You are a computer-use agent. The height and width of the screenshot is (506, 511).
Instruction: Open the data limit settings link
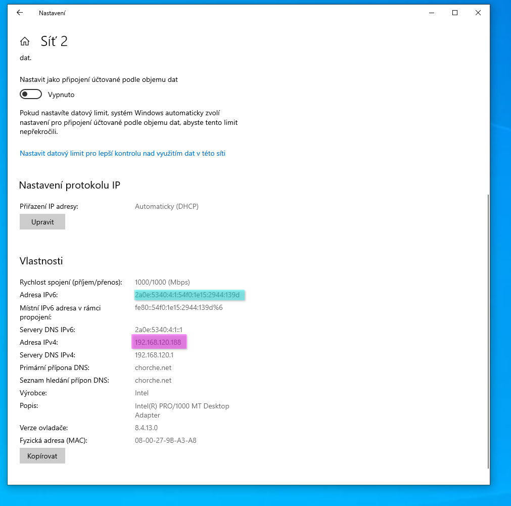click(x=122, y=153)
